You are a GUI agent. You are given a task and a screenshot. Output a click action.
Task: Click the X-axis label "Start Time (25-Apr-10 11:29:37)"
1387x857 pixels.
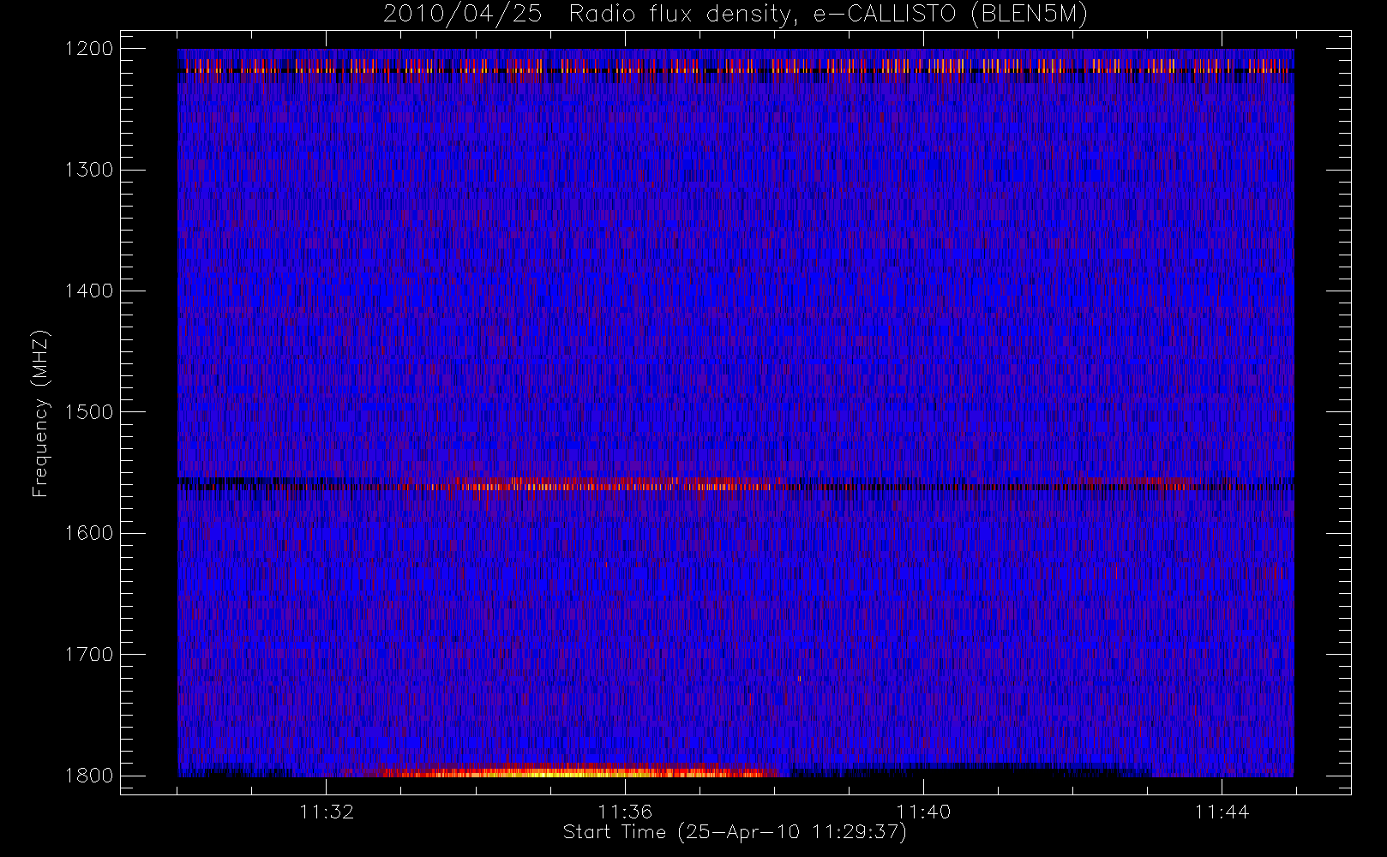735,832
